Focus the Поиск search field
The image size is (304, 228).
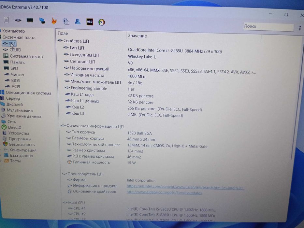click(268, 27)
